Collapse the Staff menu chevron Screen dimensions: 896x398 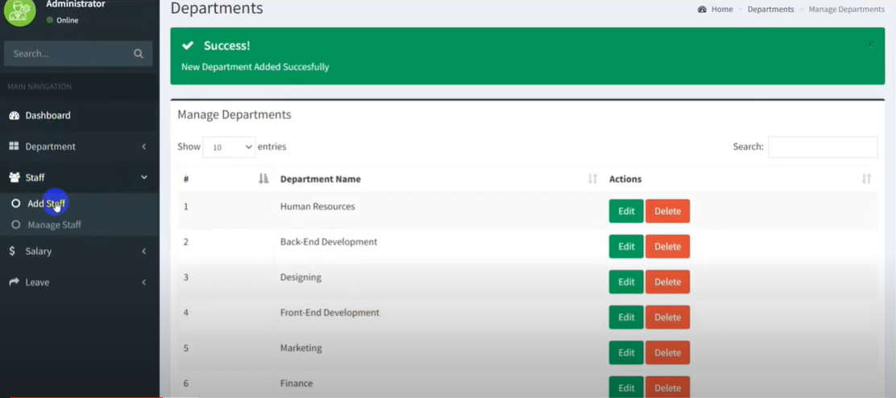pos(144,177)
